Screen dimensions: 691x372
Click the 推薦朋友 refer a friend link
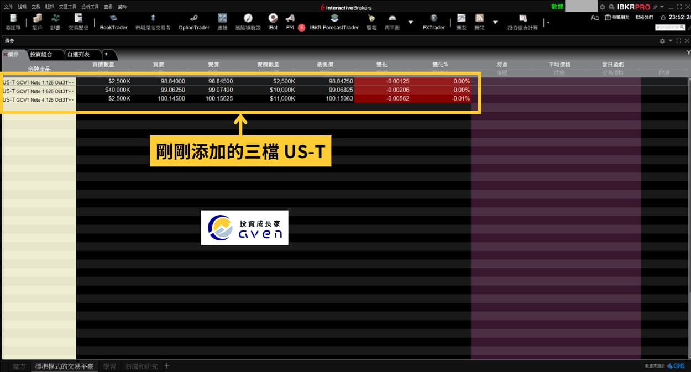(x=616, y=18)
